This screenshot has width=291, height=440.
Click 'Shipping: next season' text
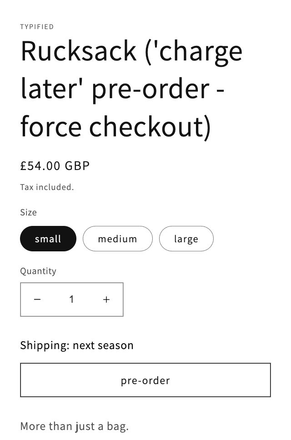pos(77,345)
